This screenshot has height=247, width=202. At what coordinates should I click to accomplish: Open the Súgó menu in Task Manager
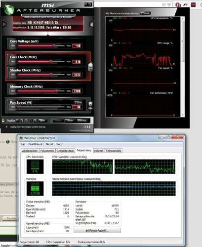60,144
